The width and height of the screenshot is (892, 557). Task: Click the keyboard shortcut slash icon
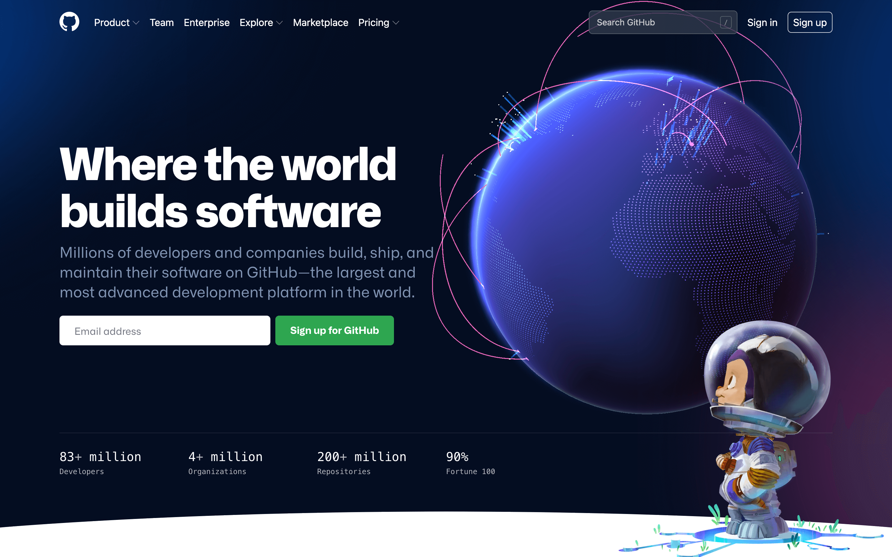[726, 23]
